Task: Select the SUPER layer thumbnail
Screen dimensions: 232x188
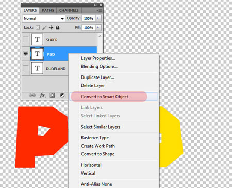Action: point(37,39)
